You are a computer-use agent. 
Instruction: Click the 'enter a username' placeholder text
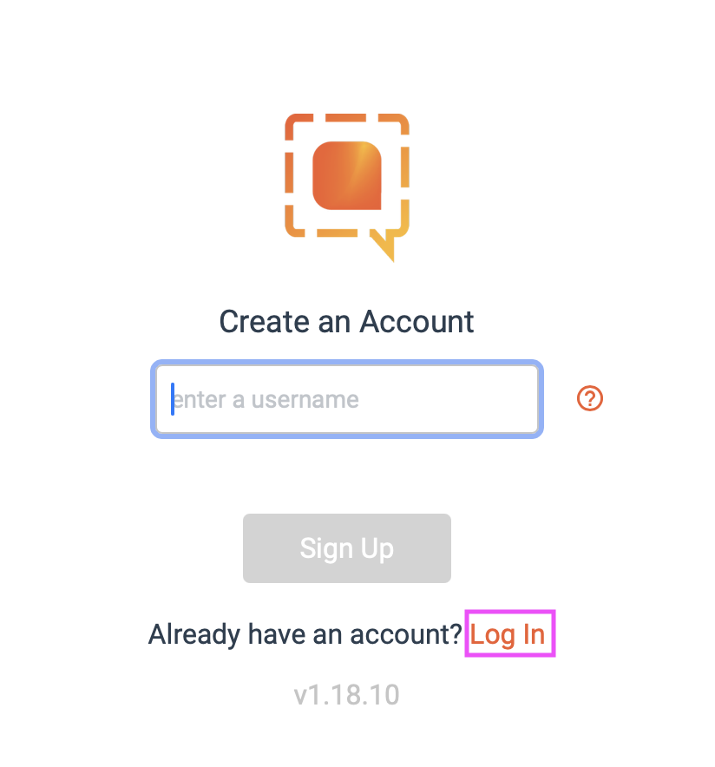click(x=267, y=400)
